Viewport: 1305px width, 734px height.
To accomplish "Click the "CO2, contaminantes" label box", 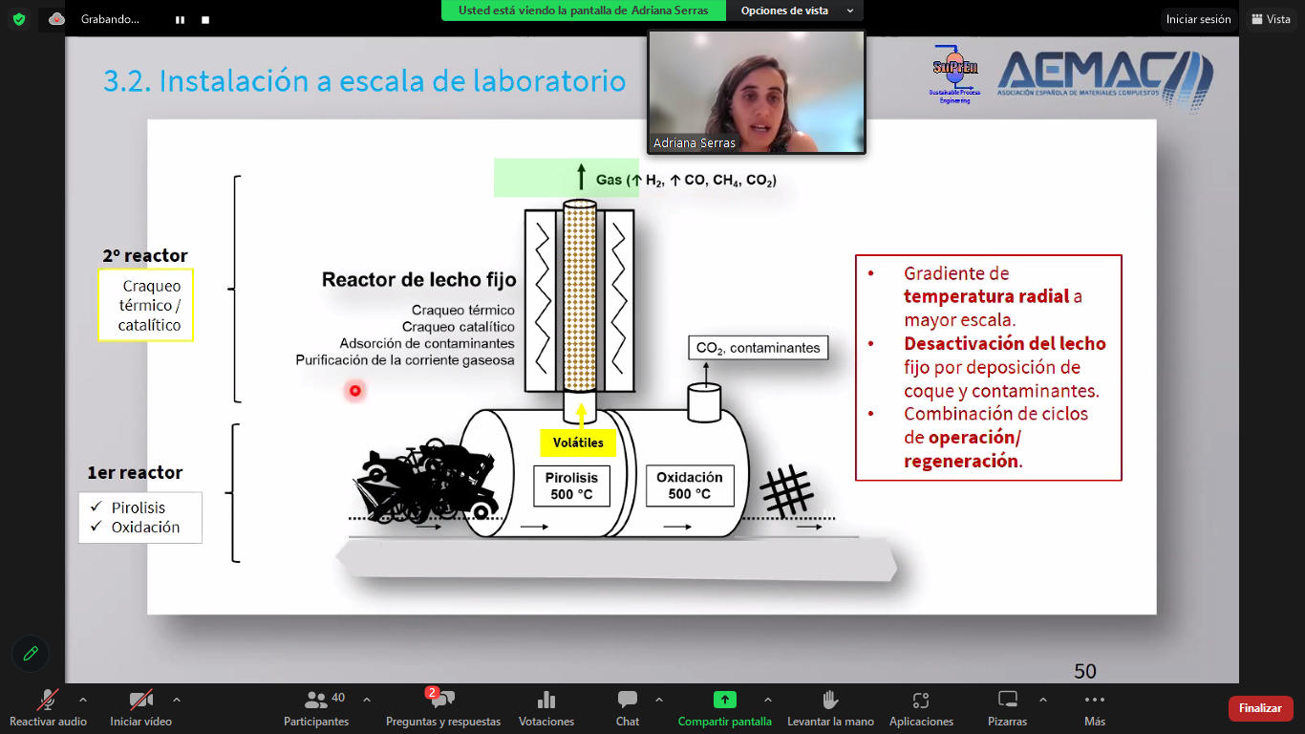I will [759, 348].
